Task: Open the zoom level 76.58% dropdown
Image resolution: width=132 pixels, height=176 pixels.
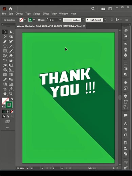Action: point(27,168)
